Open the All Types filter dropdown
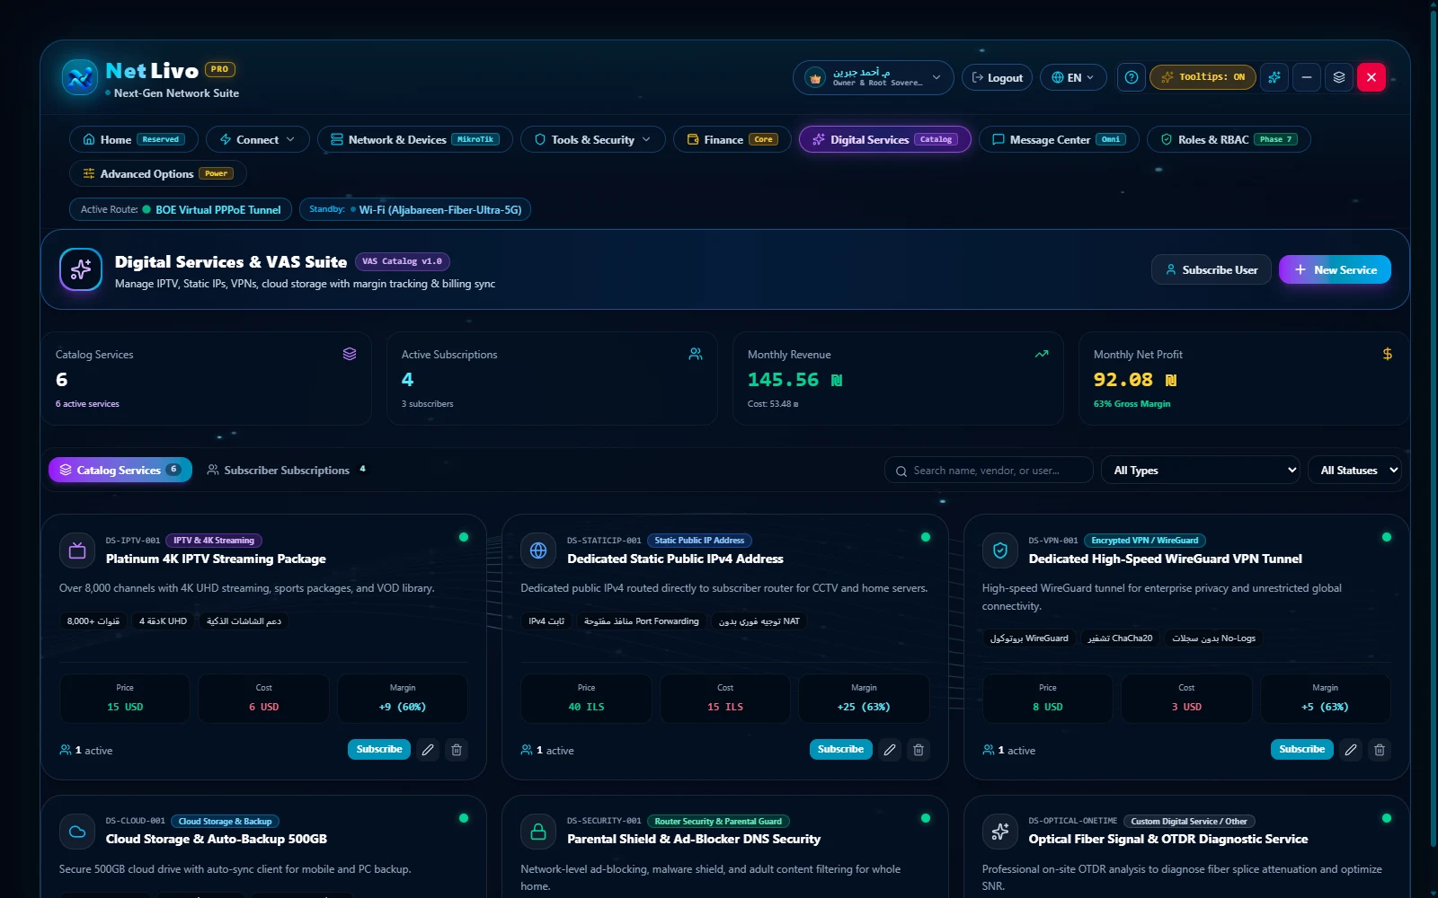Viewport: 1438px width, 898px height. click(x=1200, y=470)
